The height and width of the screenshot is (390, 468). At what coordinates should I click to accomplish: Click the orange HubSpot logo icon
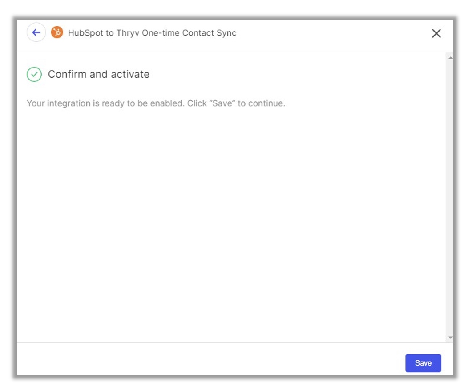pos(57,32)
